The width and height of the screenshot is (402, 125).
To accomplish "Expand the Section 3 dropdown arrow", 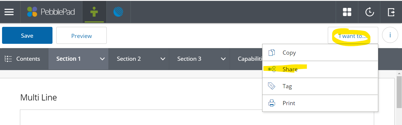I will click(223, 59).
